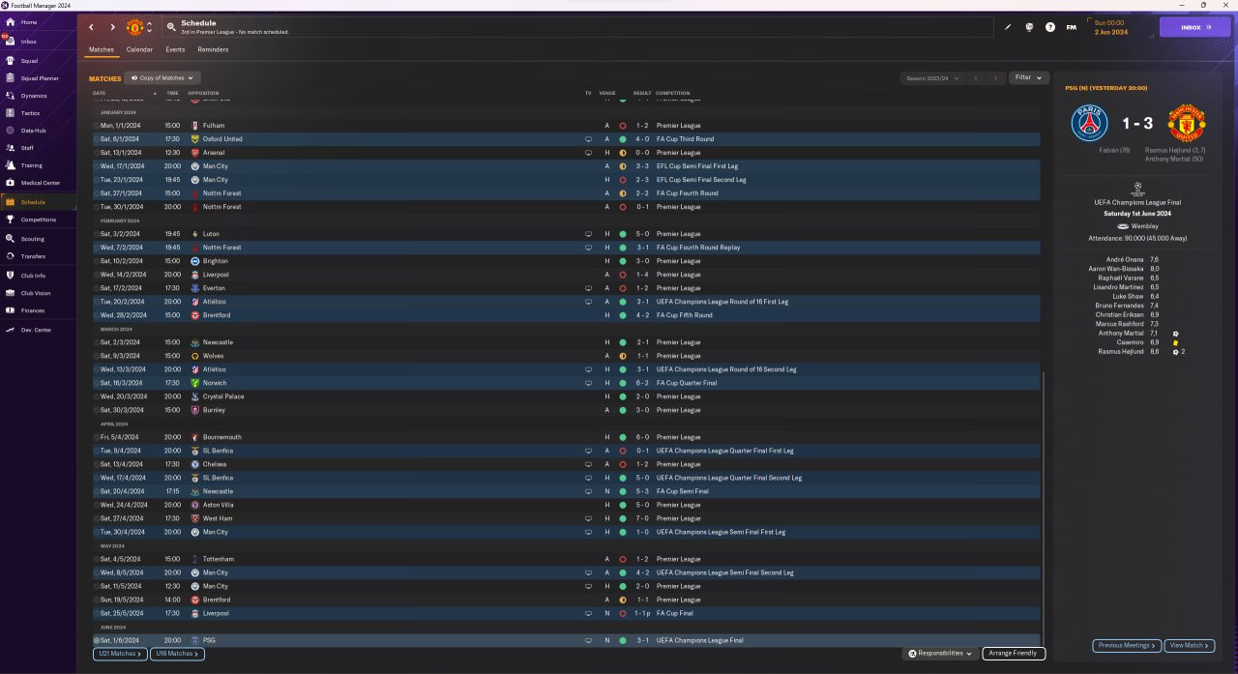Open the Dynamics sidebar icon
Image resolution: width=1238 pixels, height=674 pixels.
pos(11,96)
